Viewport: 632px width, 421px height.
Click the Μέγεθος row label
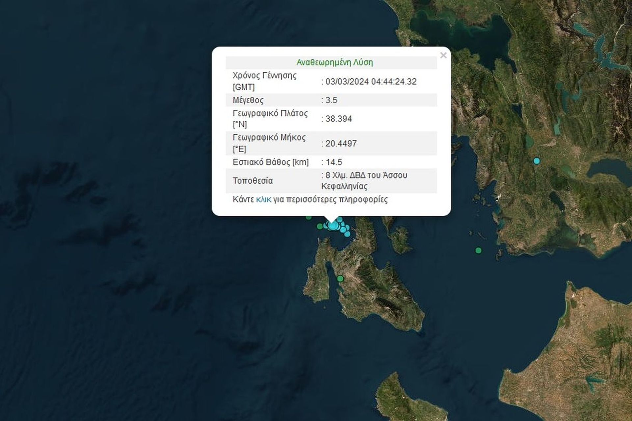(248, 100)
